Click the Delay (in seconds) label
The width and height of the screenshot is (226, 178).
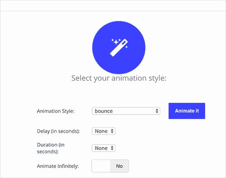(x=58, y=131)
